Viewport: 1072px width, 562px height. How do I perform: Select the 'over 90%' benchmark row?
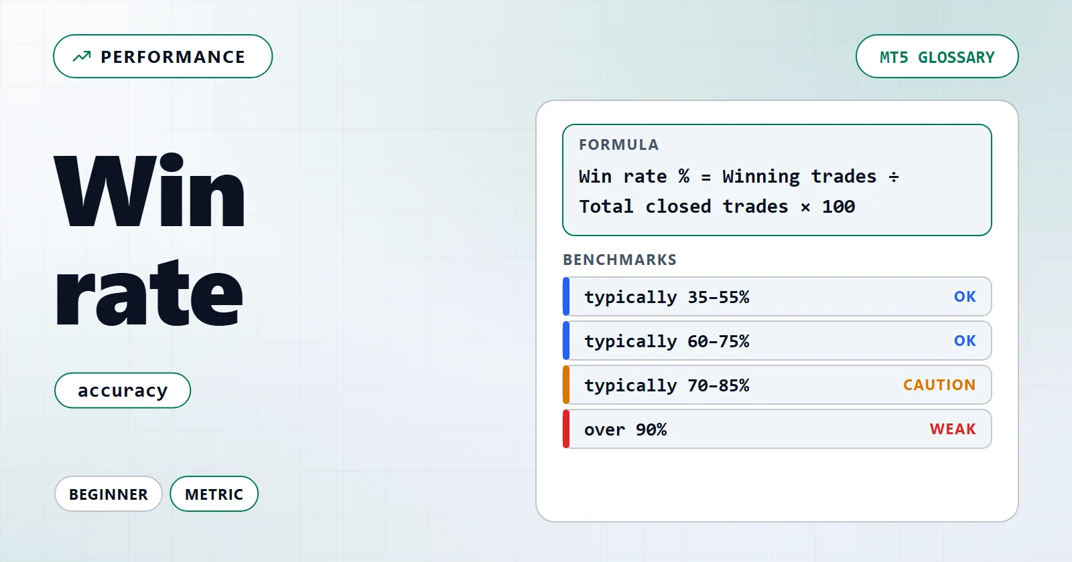point(777,429)
